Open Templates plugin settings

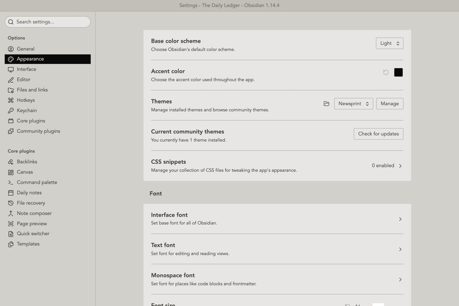pyautogui.click(x=47, y=244)
